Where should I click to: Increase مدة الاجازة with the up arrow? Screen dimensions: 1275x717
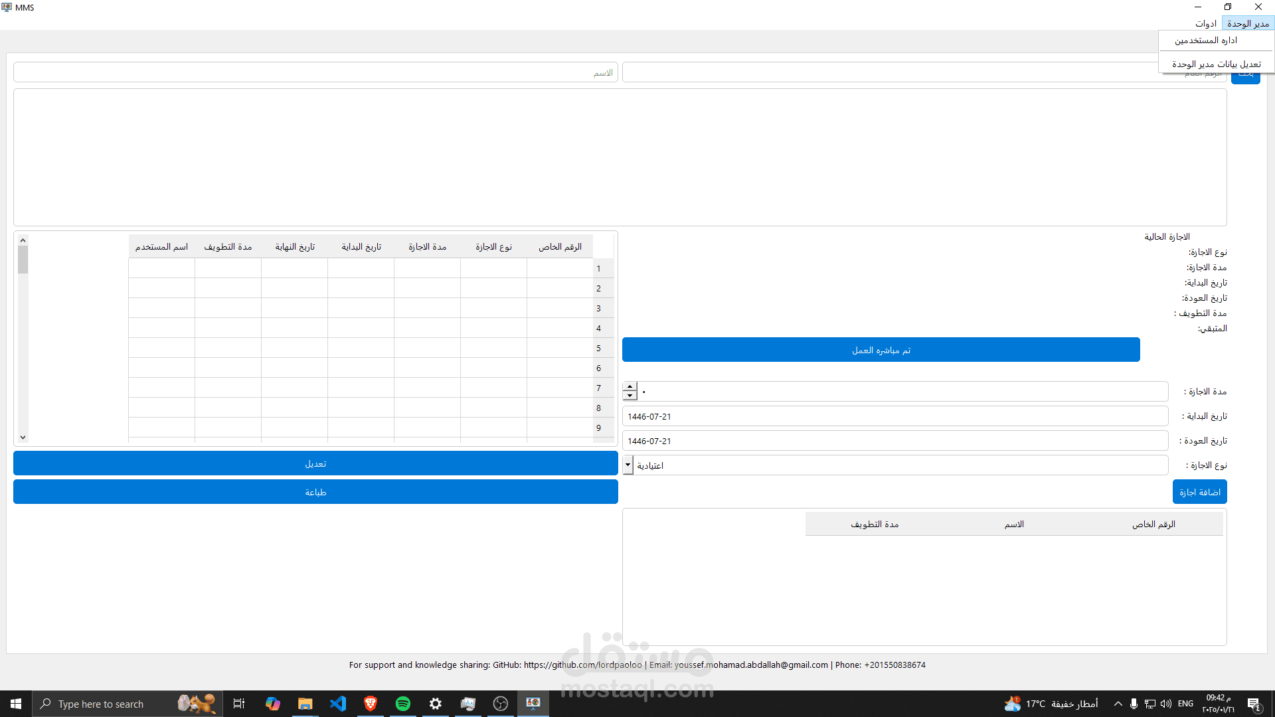pyautogui.click(x=630, y=387)
